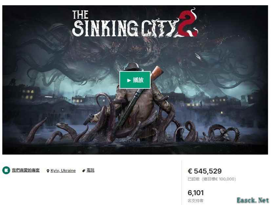271x205 pixels.
Task: Click the location pin icon
Action: [x=48, y=171]
